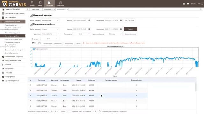The height and width of the screenshot is (114, 204).
Task: Open the Вход тревоги sidebar section
Action: pos(10,77)
